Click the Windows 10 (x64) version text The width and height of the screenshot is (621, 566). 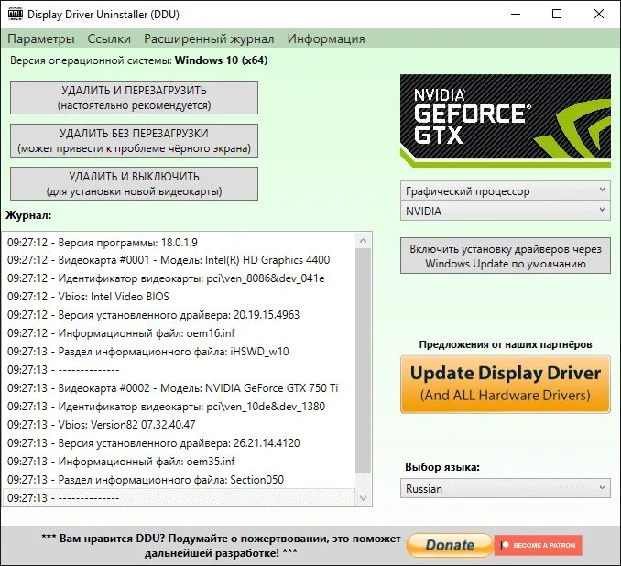click(x=222, y=60)
